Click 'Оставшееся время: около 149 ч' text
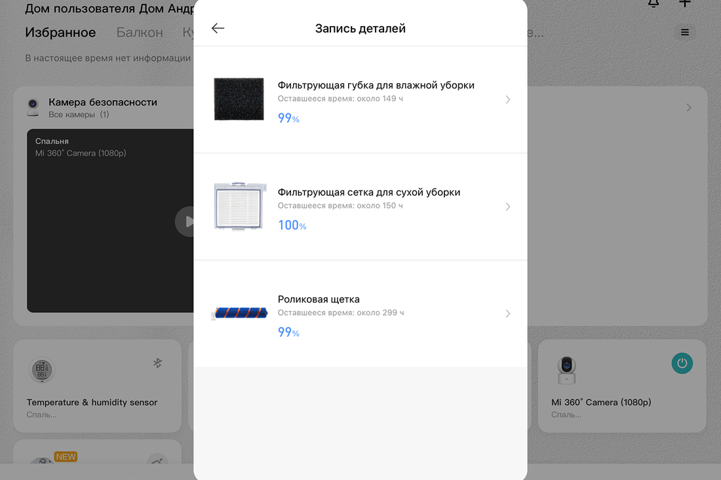 pos(340,99)
